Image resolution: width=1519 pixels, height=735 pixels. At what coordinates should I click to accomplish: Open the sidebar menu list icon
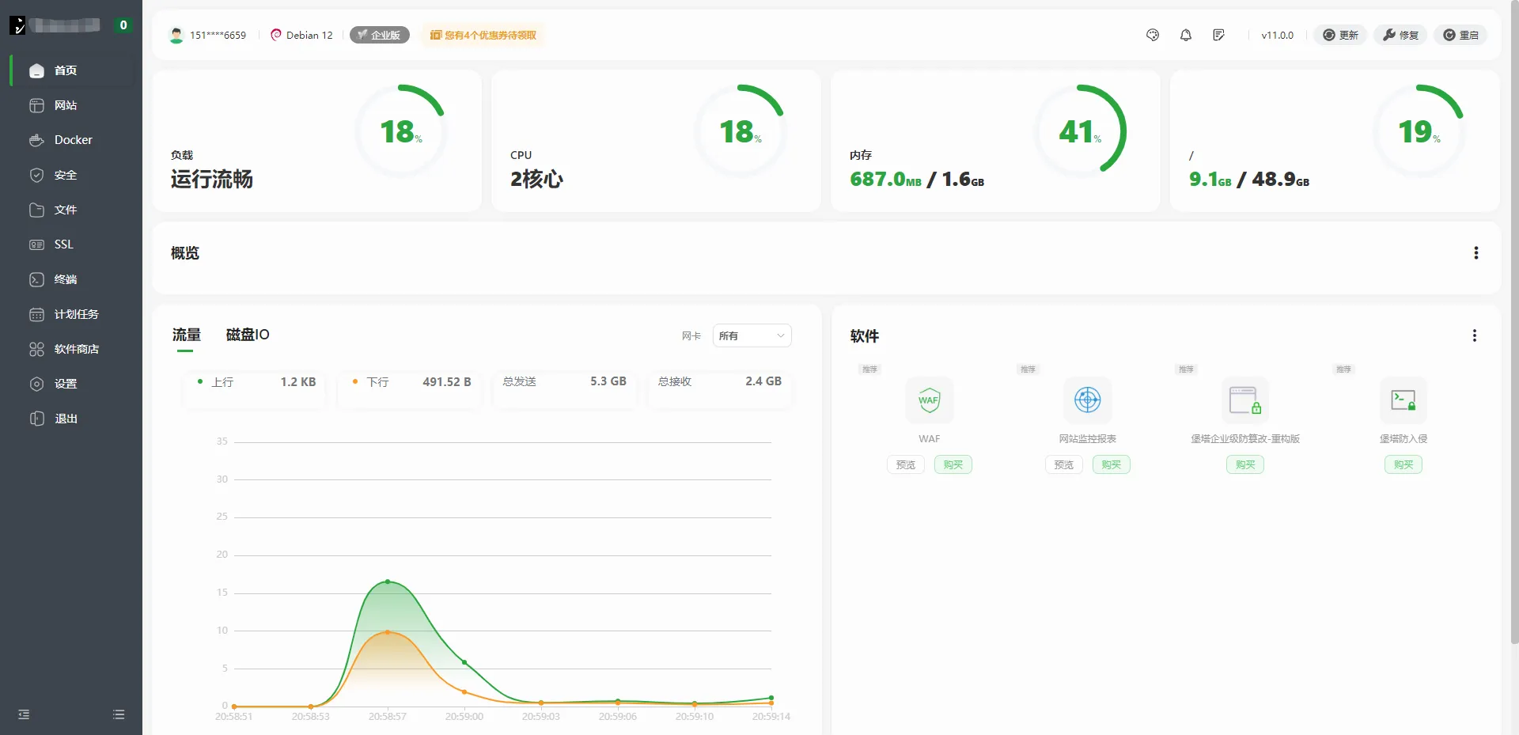click(119, 714)
